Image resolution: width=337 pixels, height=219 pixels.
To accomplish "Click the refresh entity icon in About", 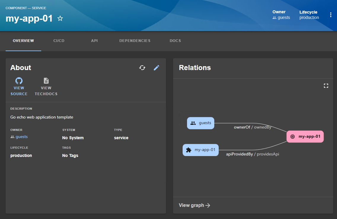I will coord(142,68).
